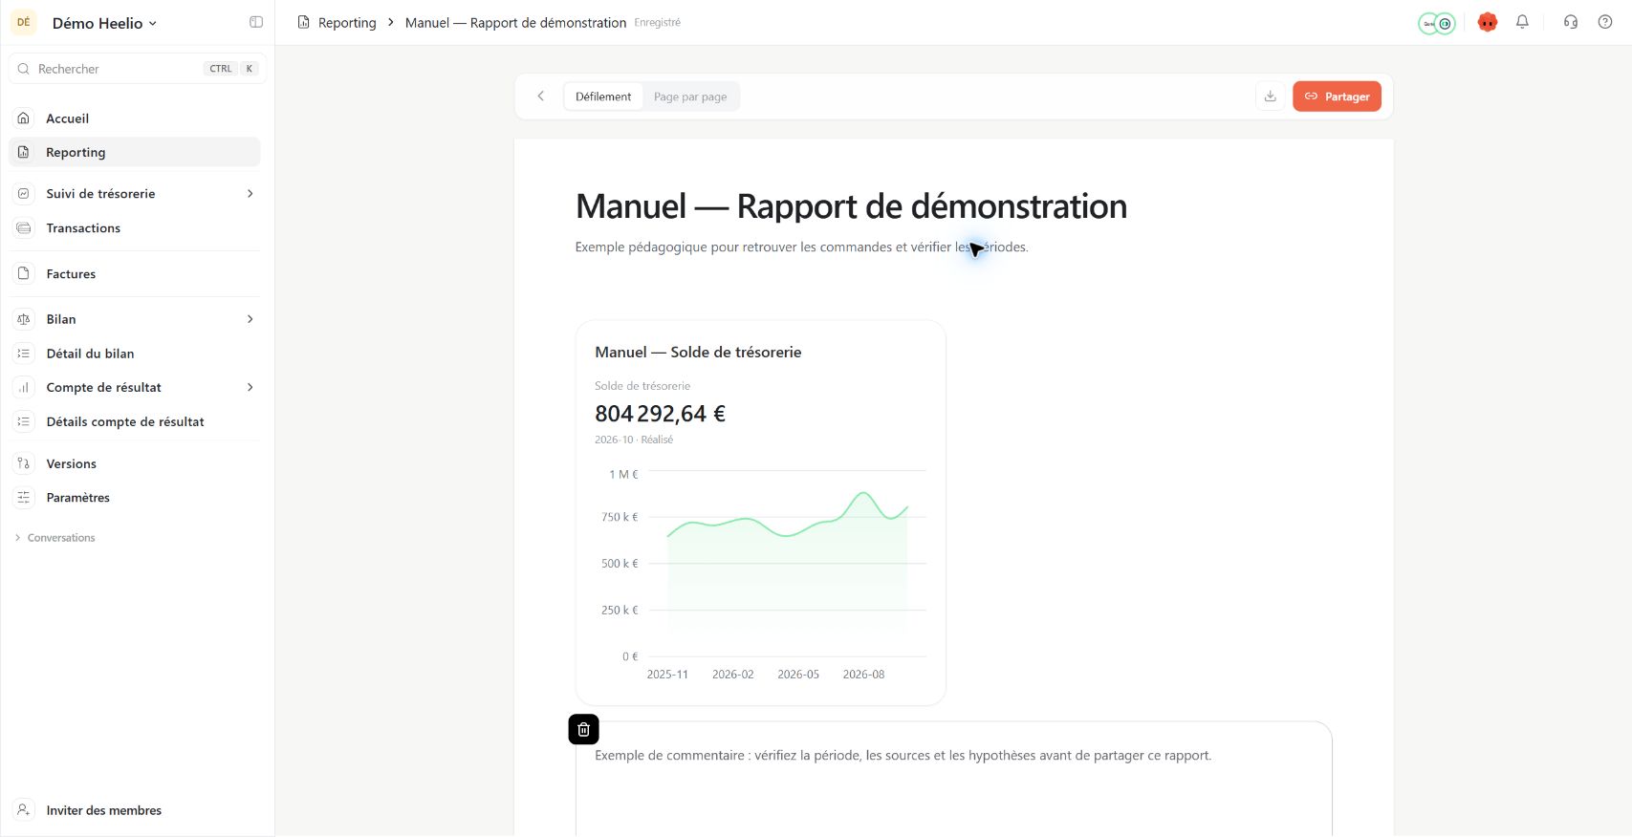Toggle the sidebar collapse icon
Image resolution: width=1632 pixels, height=837 pixels.
[x=256, y=22]
